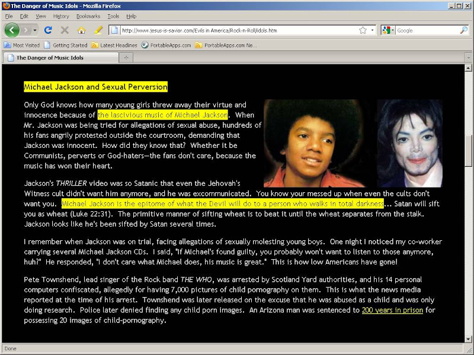Screen dimensions: 474x355
Task: Reload the current page
Action: click(x=47, y=30)
